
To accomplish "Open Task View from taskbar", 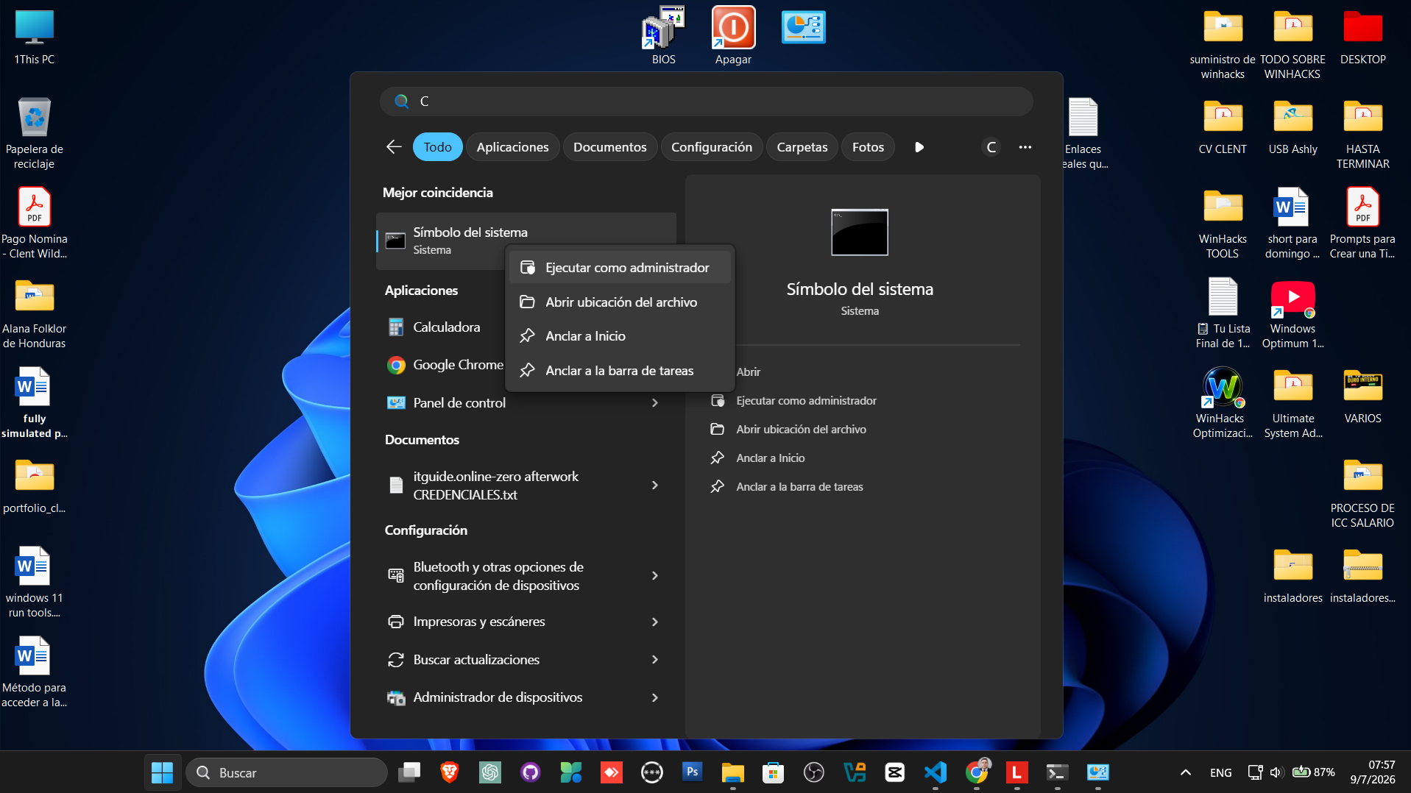I will [409, 772].
